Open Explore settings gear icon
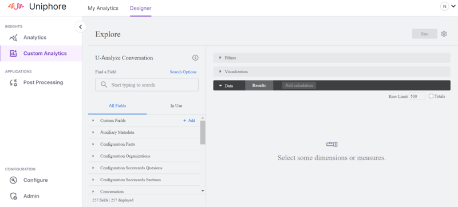Viewport: 458px width, 207px height. (x=444, y=34)
